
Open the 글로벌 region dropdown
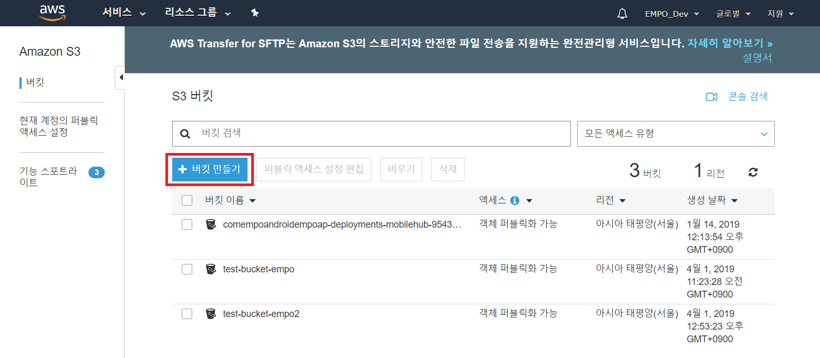[733, 14]
